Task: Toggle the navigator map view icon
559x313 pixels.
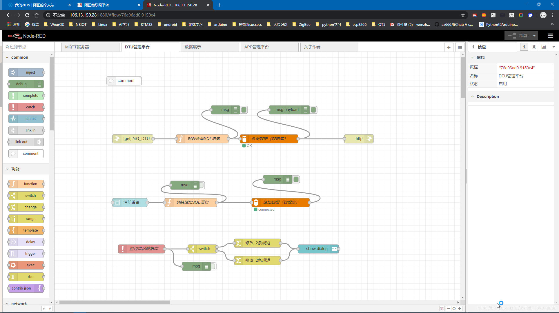Action: pyautogui.click(x=442, y=308)
